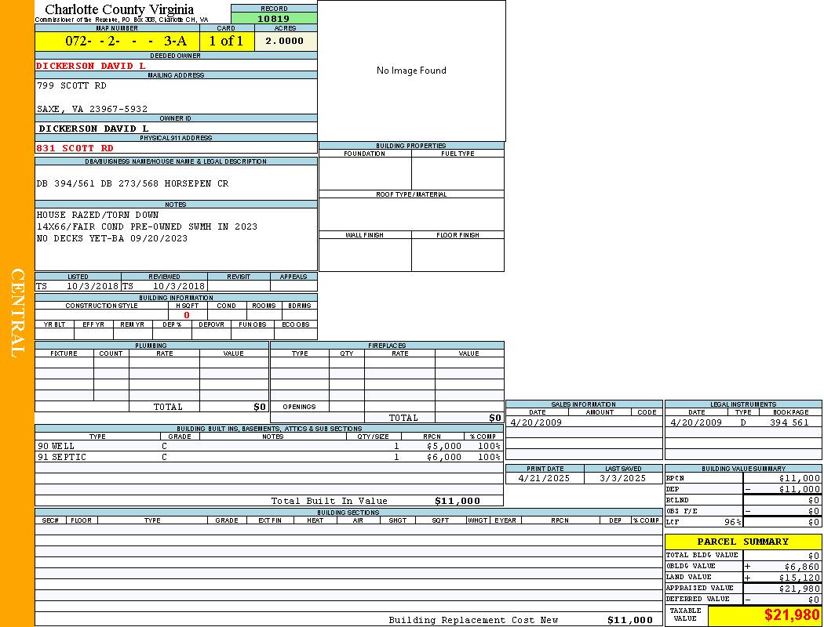
Task: Click the 'No Image Found' photo placeholder
Action: coord(411,71)
